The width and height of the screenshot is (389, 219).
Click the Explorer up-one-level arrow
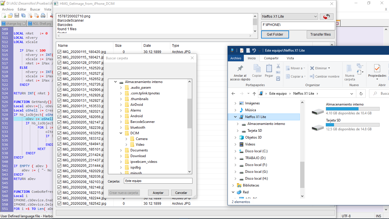(x=254, y=94)
